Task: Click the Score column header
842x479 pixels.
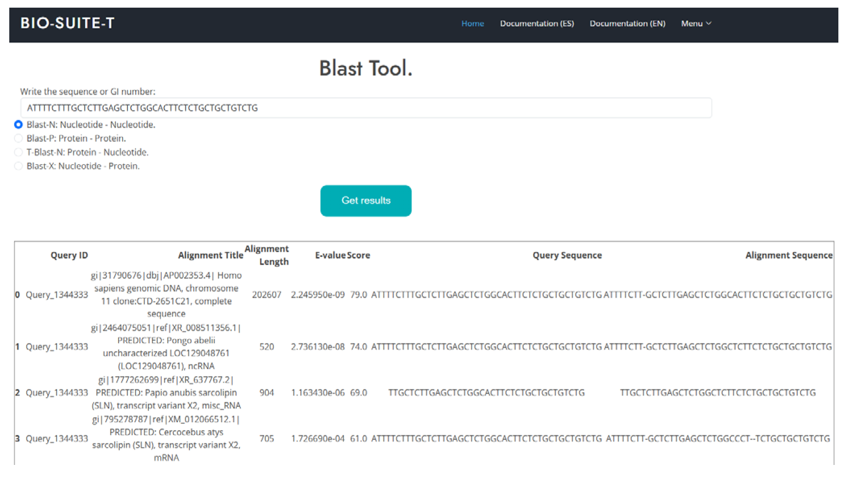Action: [358, 255]
